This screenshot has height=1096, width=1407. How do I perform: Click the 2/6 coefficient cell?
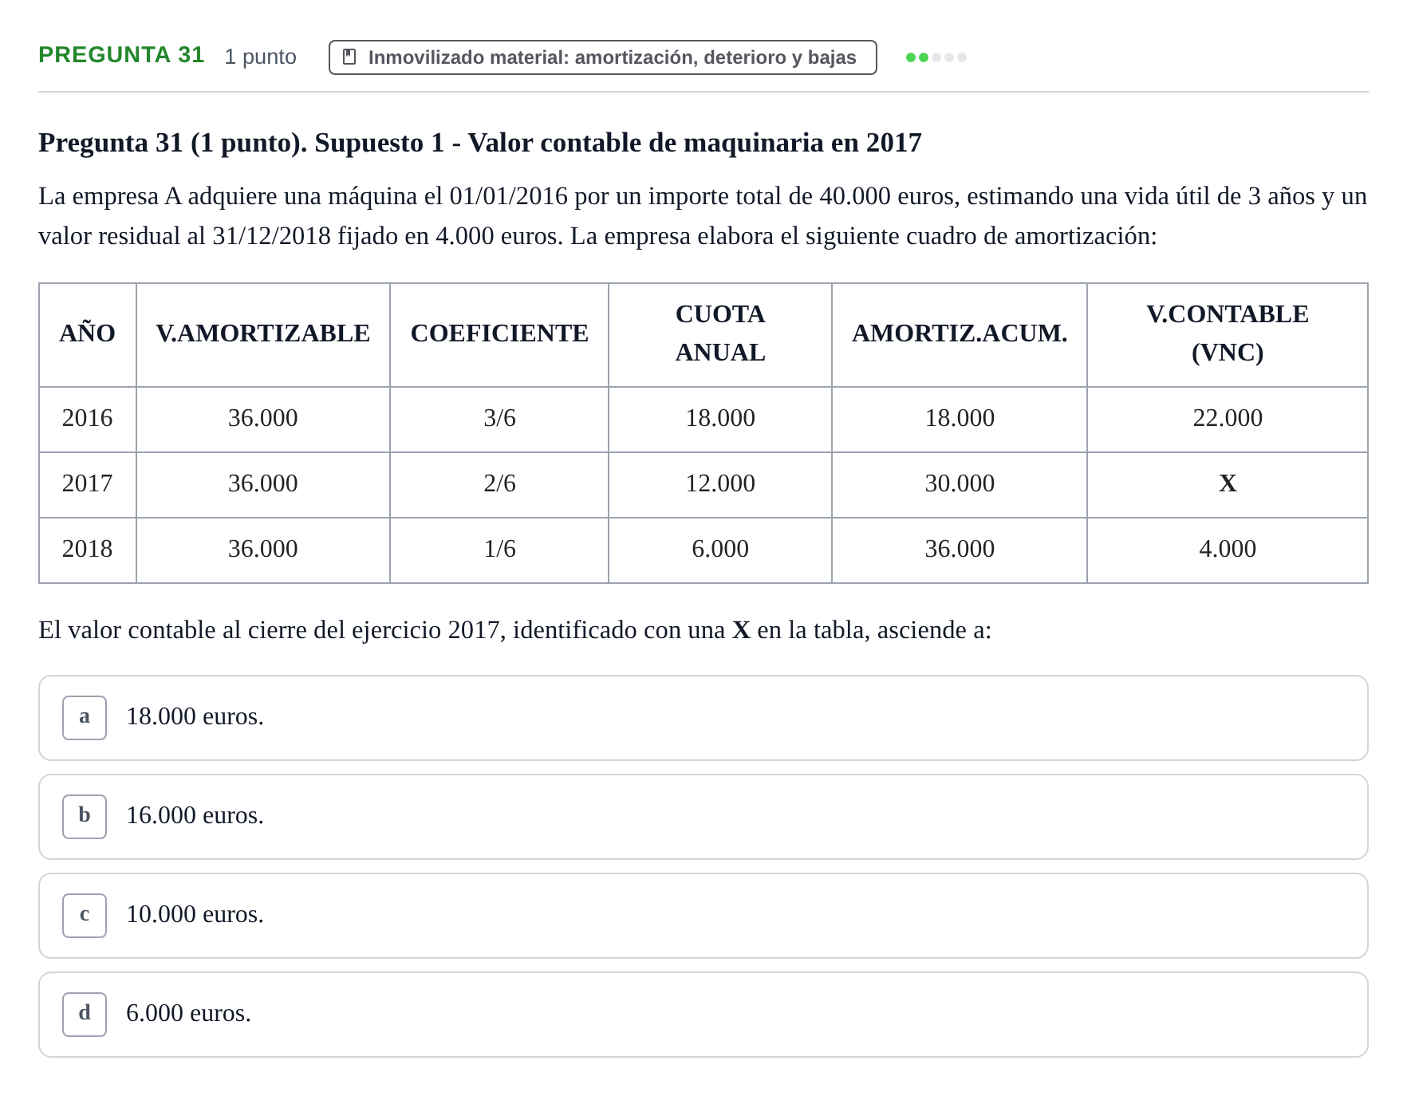pyautogui.click(x=499, y=484)
